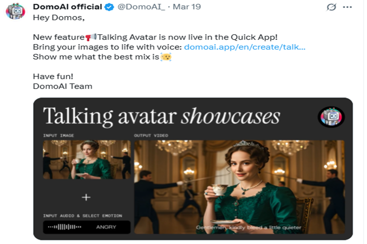
Task: Click the video subtitle caption text
Action: [248, 228]
